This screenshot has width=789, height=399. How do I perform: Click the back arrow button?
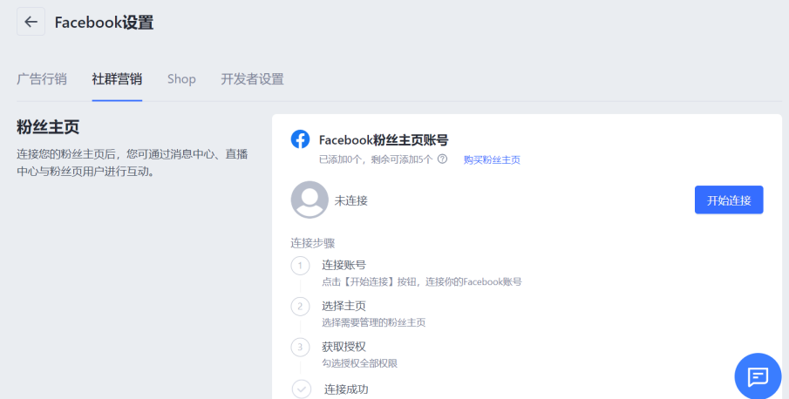coord(31,22)
